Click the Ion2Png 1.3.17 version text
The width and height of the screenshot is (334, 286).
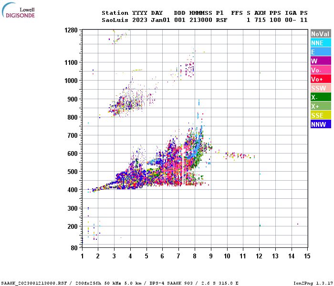tap(313, 283)
